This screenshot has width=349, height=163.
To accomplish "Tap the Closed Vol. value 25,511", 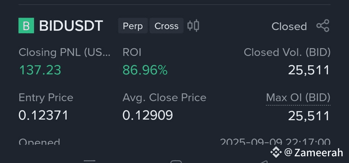I will [309, 70].
